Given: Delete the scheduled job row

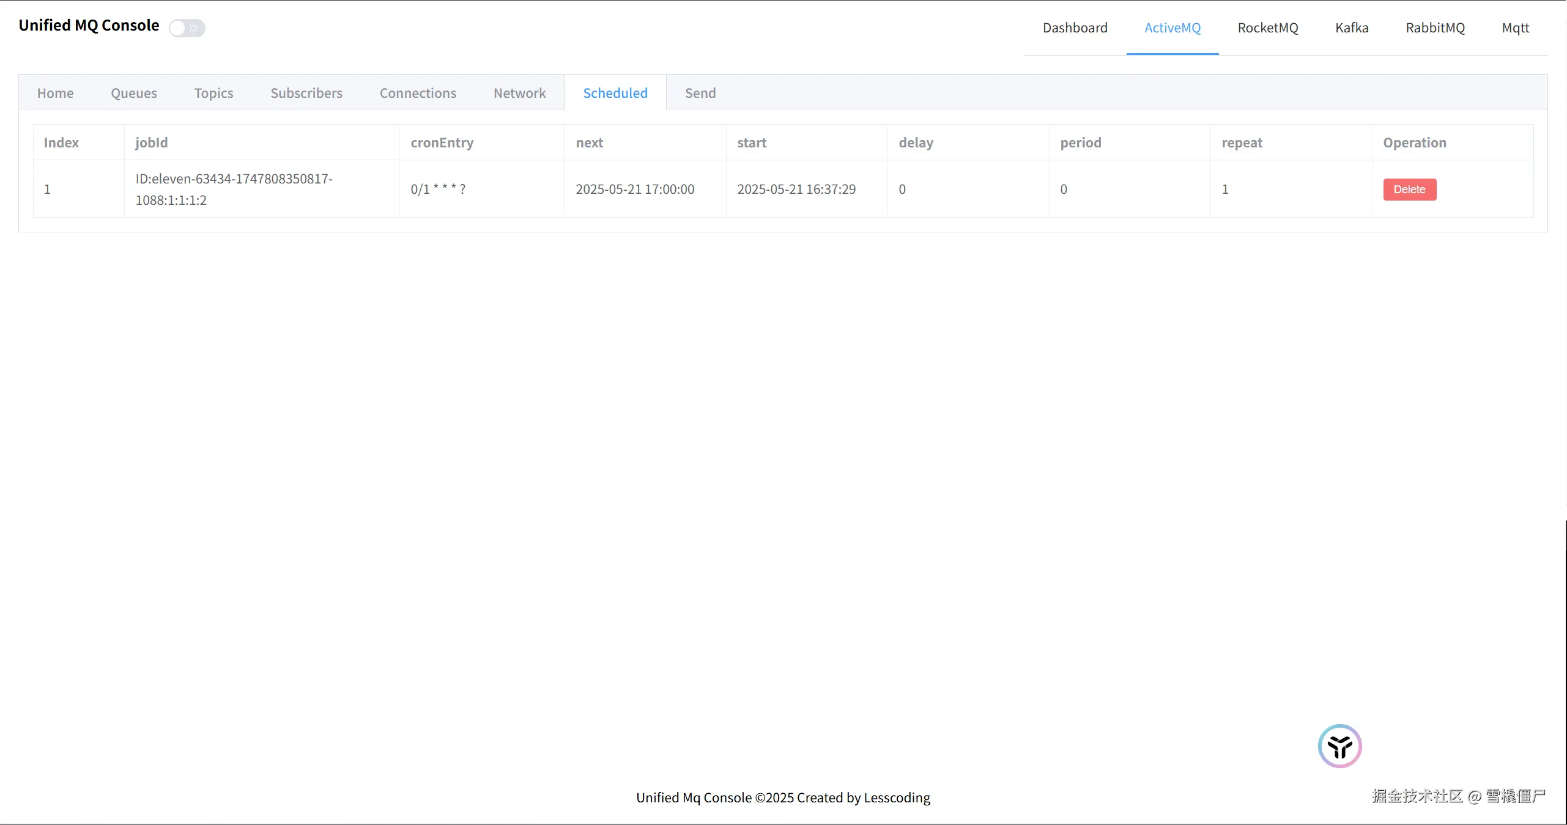Looking at the screenshot, I should (1409, 190).
